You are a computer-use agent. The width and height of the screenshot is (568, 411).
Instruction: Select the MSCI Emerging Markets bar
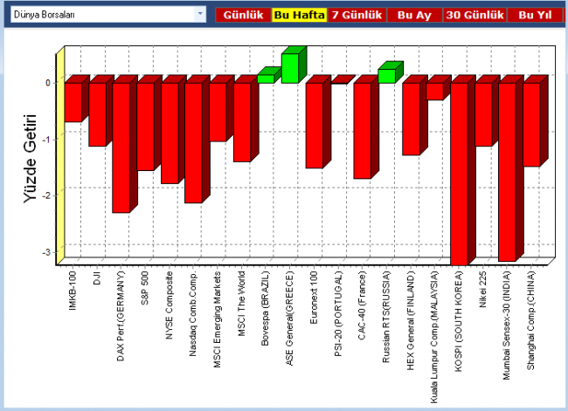point(218,113)
